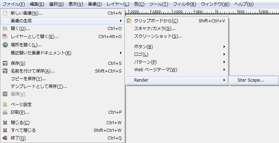
Task: Choose スクリーンショット(S)... entry
Action: [176, 36]
